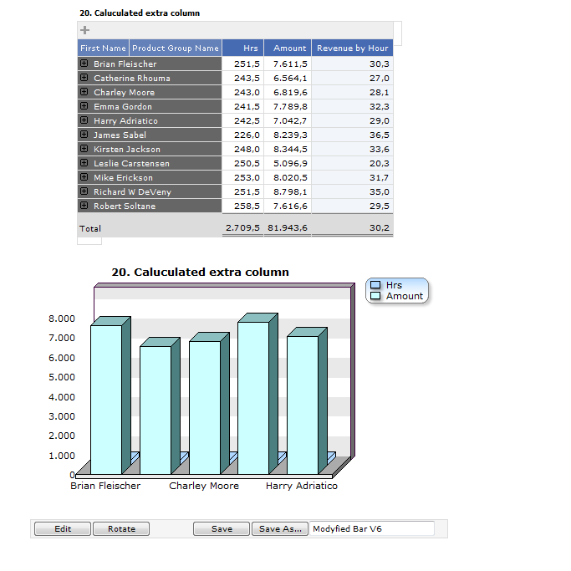Sort by the First Name column header
This screenshot has height=571, width=571.
103,48
